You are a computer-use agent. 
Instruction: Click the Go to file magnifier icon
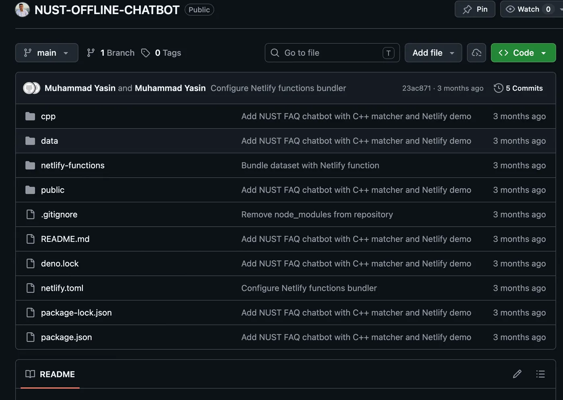[x=275, y=53]
